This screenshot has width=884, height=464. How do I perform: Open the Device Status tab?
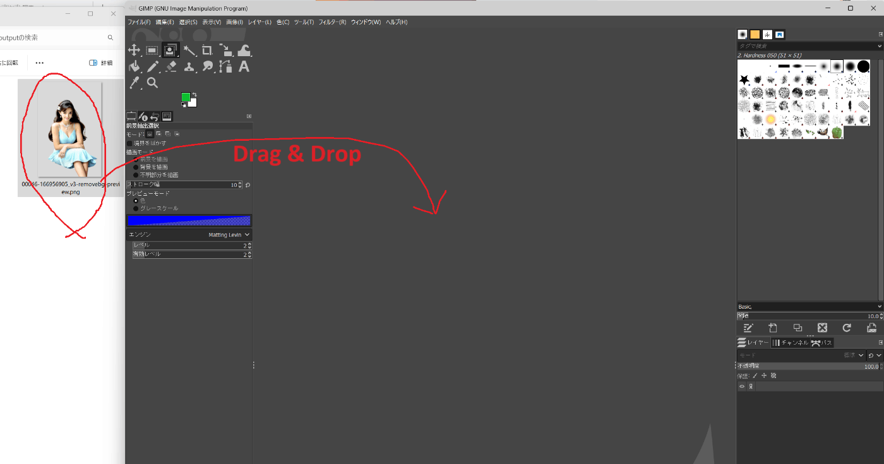[x=143, y=116]
